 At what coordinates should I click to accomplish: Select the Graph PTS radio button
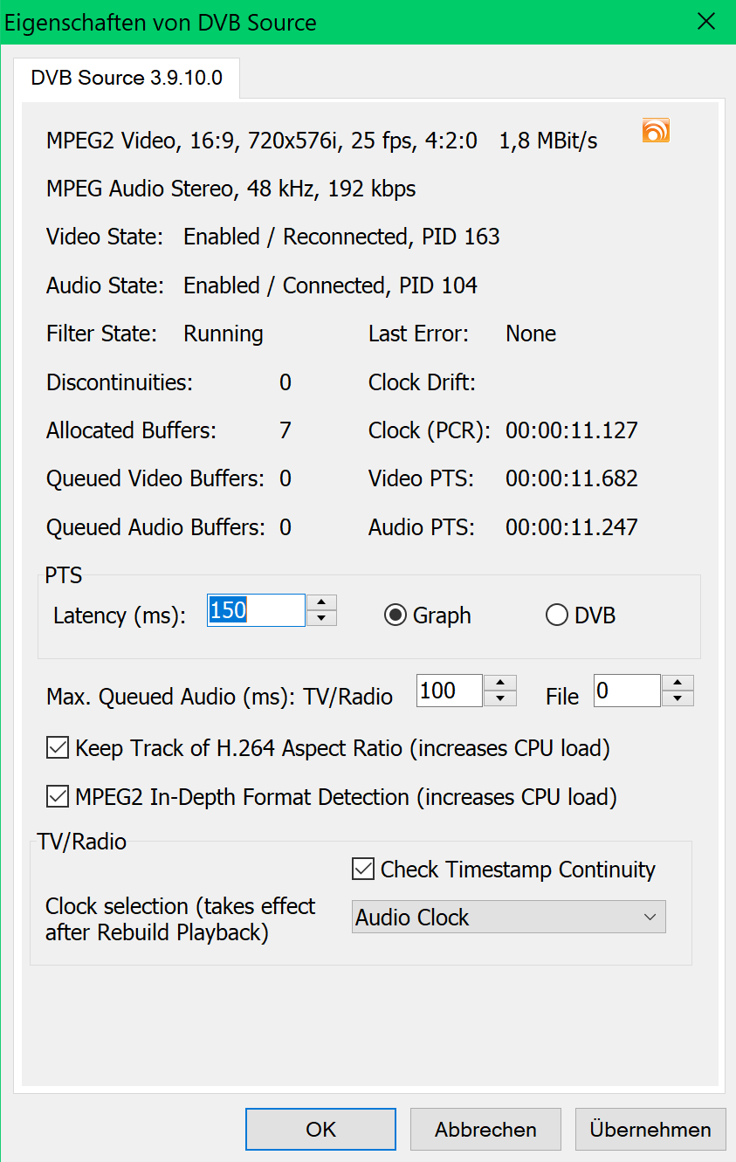(396, 615)
